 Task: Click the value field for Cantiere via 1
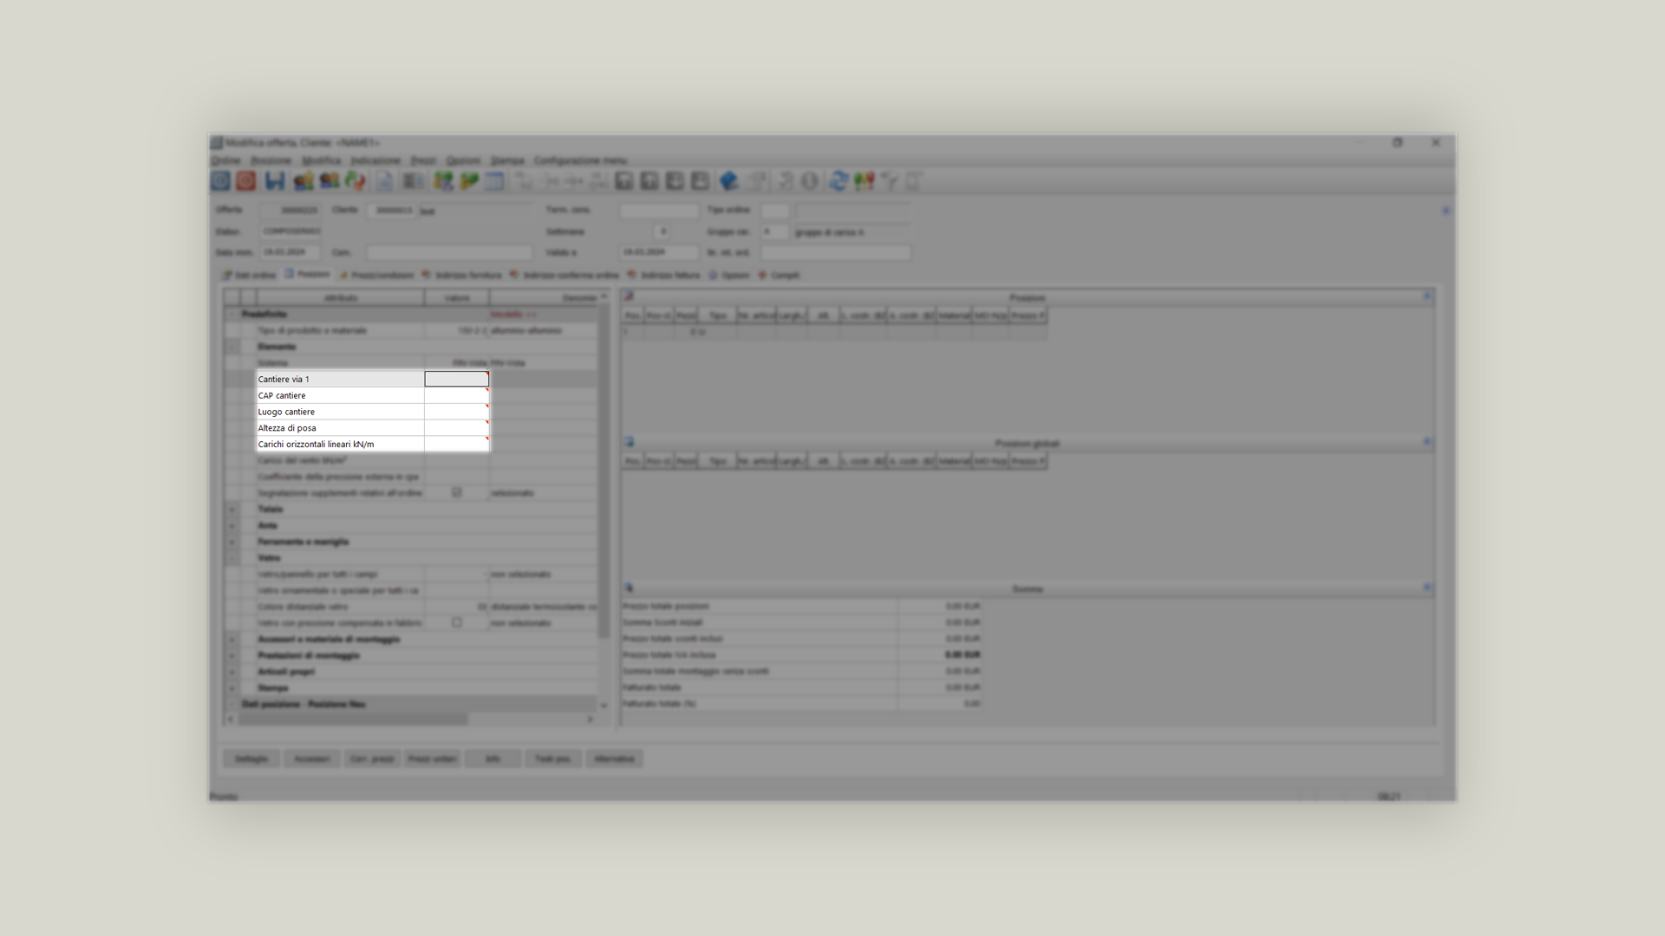coord(457,379)
